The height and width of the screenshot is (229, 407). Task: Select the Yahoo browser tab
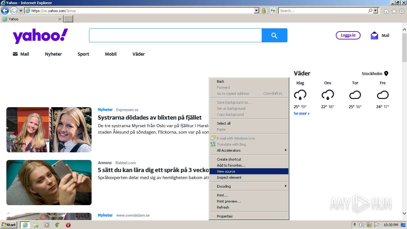click(x=31, y=19)
